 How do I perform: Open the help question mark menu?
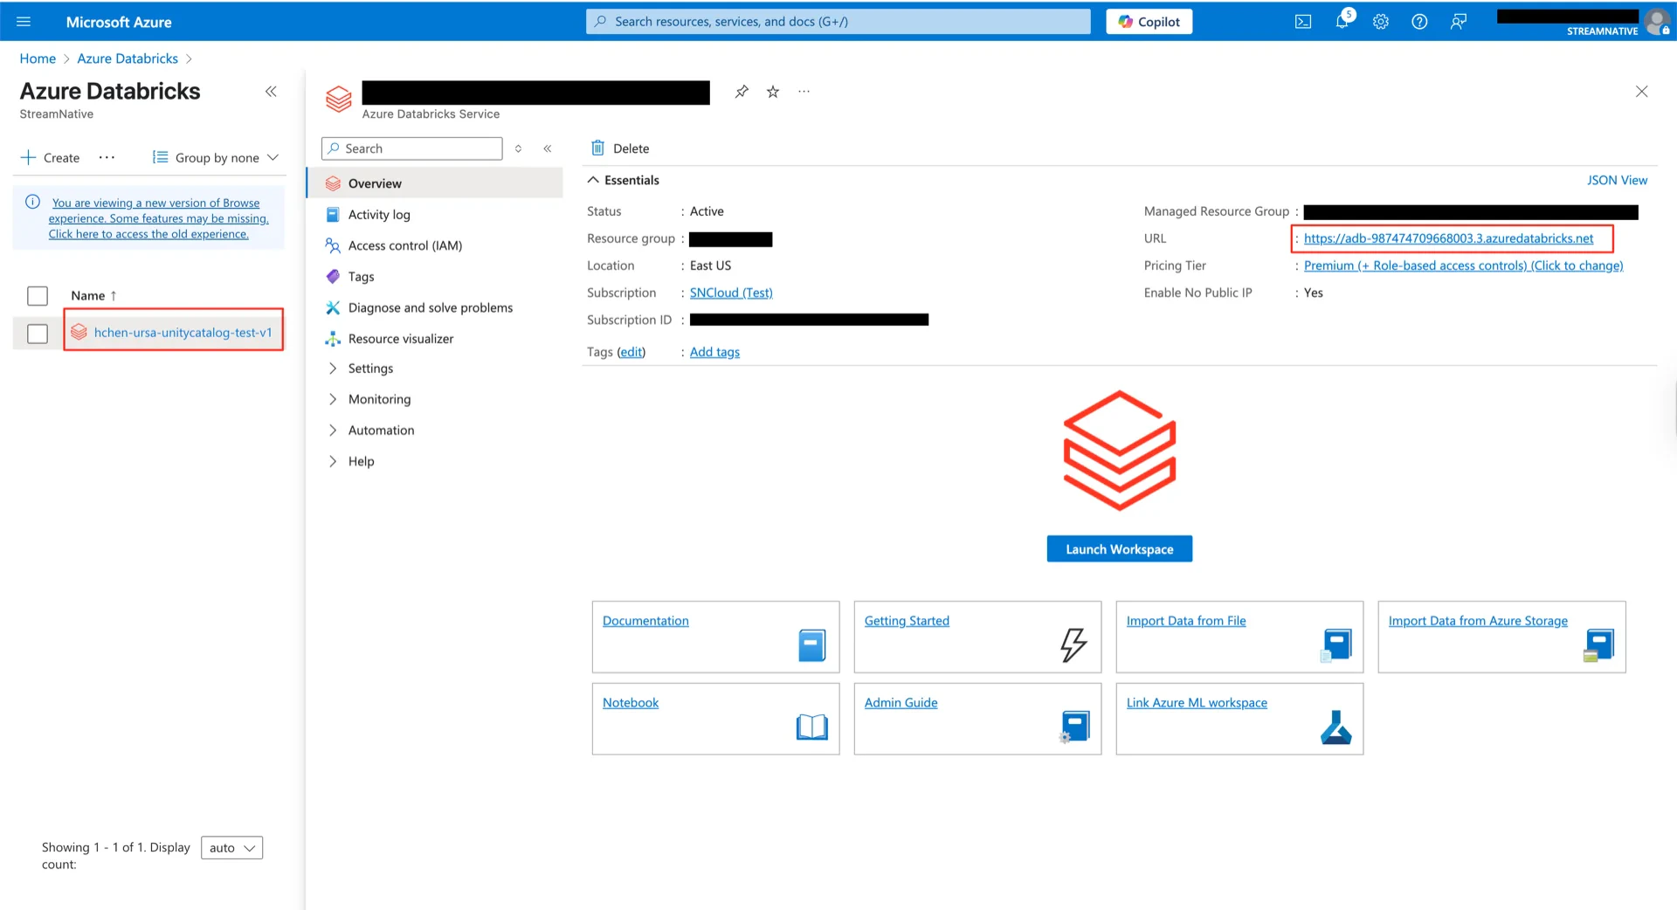[x=1419, y=22]
